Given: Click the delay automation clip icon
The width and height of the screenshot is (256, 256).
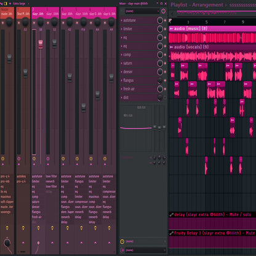Looking at the screenshot, I should click(171, 215).
